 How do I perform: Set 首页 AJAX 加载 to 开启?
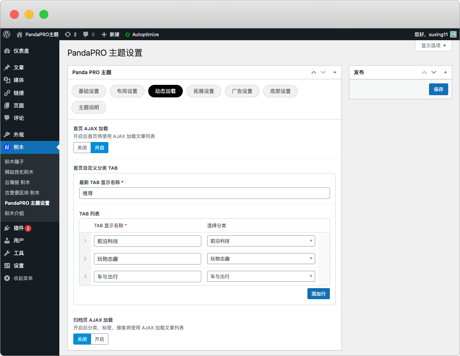[x=100, y=148]
